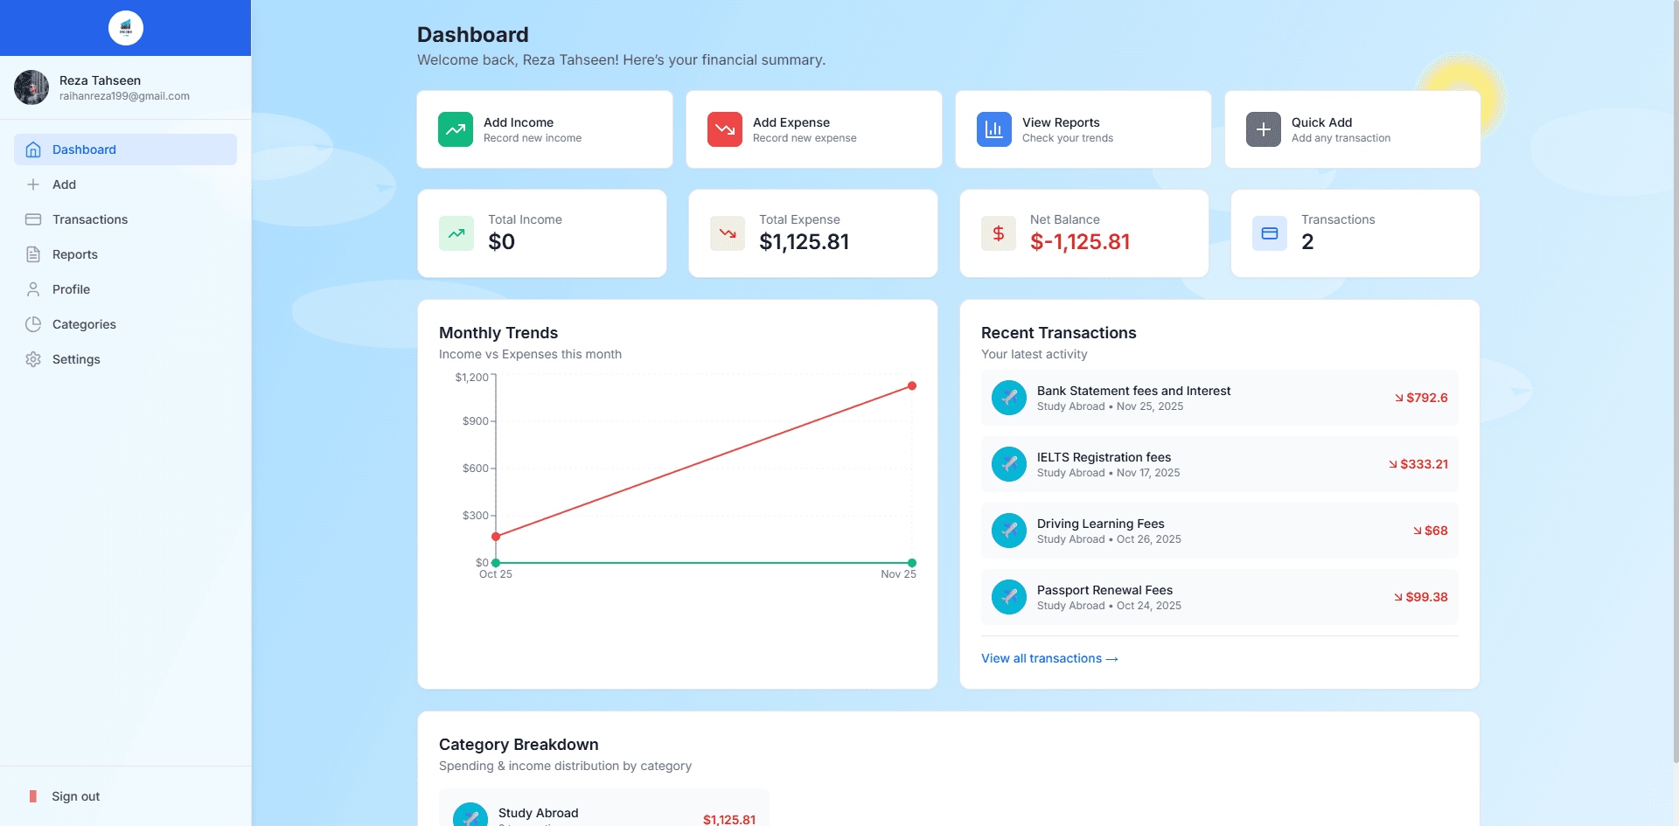1679x826 pixels.
Task: Click the person icon next to Profile
Action: [x=33, y=289]
